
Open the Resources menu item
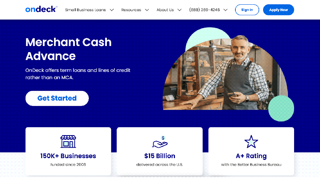pyautogui.click(x=131, y=10)
